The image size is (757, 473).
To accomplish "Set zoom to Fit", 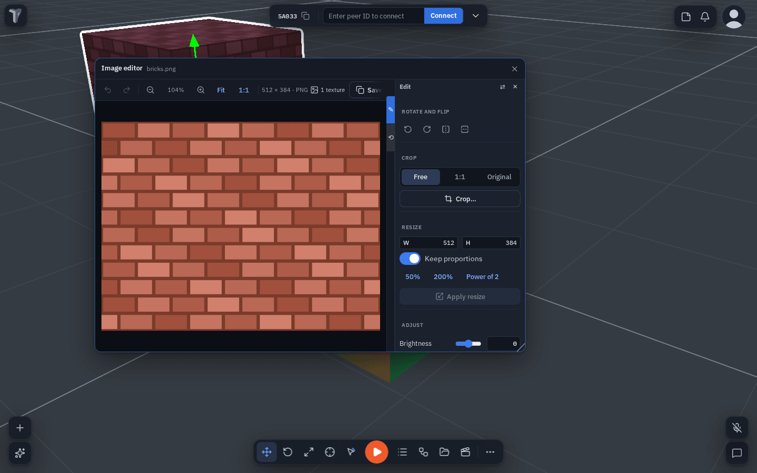I will click(x=221, y=90).
